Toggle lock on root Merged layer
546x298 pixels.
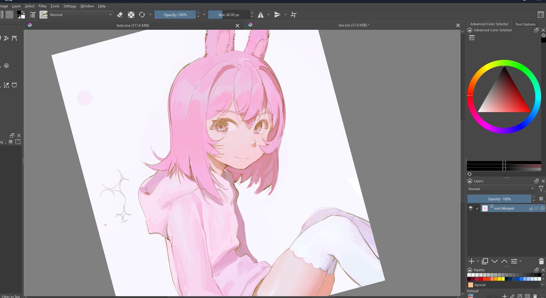[531, 208]
